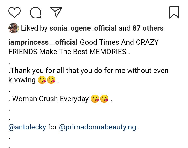Image resolution: width=188 pixels, height=148 pixels.
Task: Open iamprincess__official's profile from the caption
Action: click(43, 42)
